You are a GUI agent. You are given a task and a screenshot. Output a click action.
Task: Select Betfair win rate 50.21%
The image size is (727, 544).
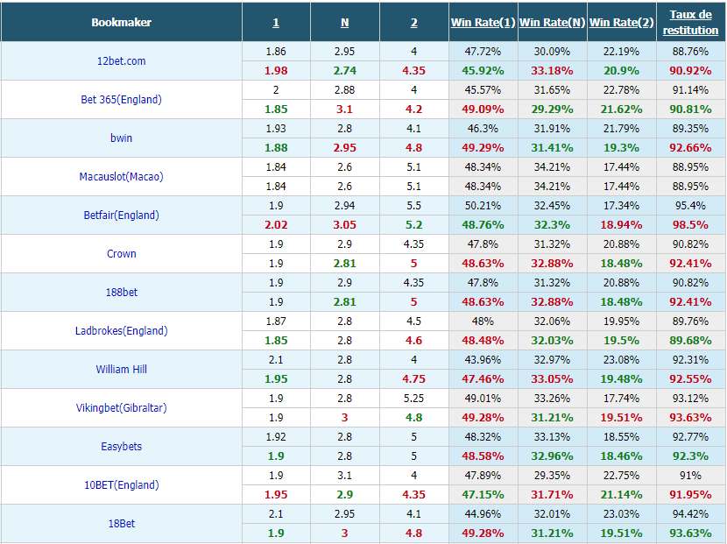(x=483, y=206)
